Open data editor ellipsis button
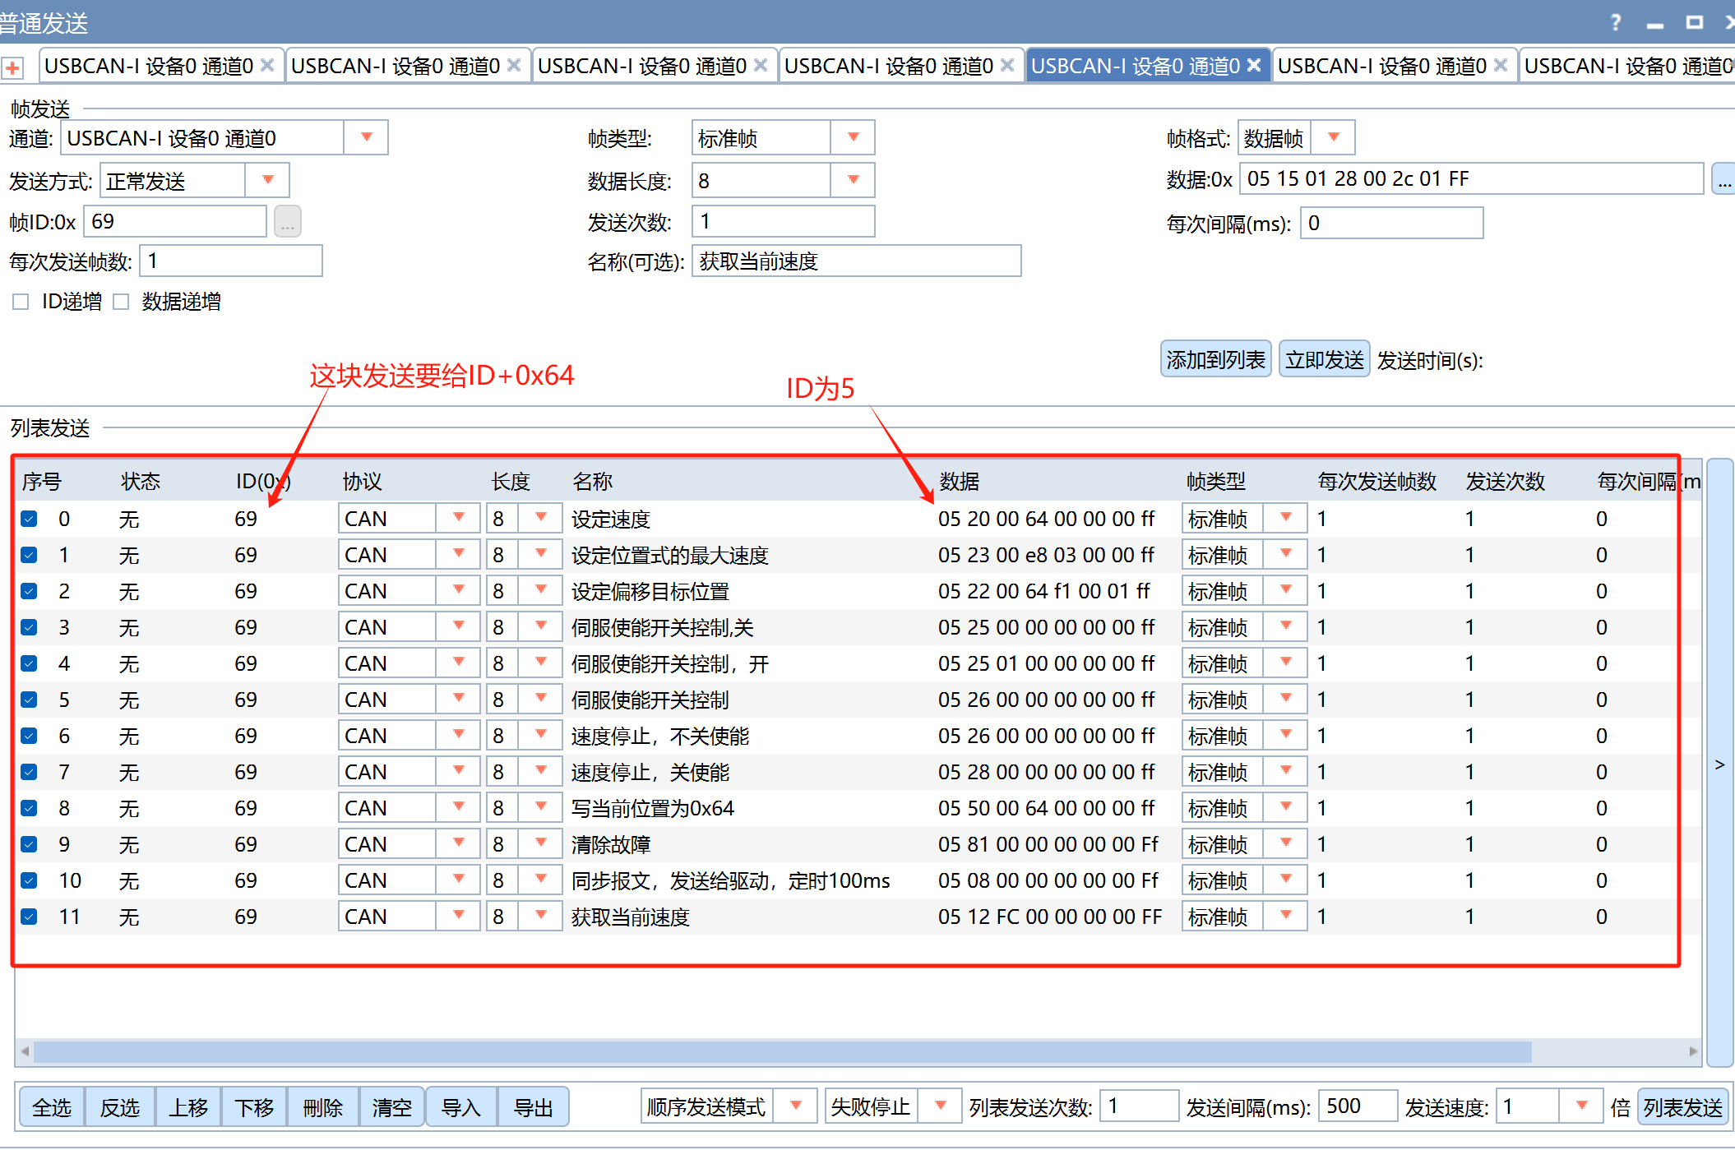 [1723, 179]
